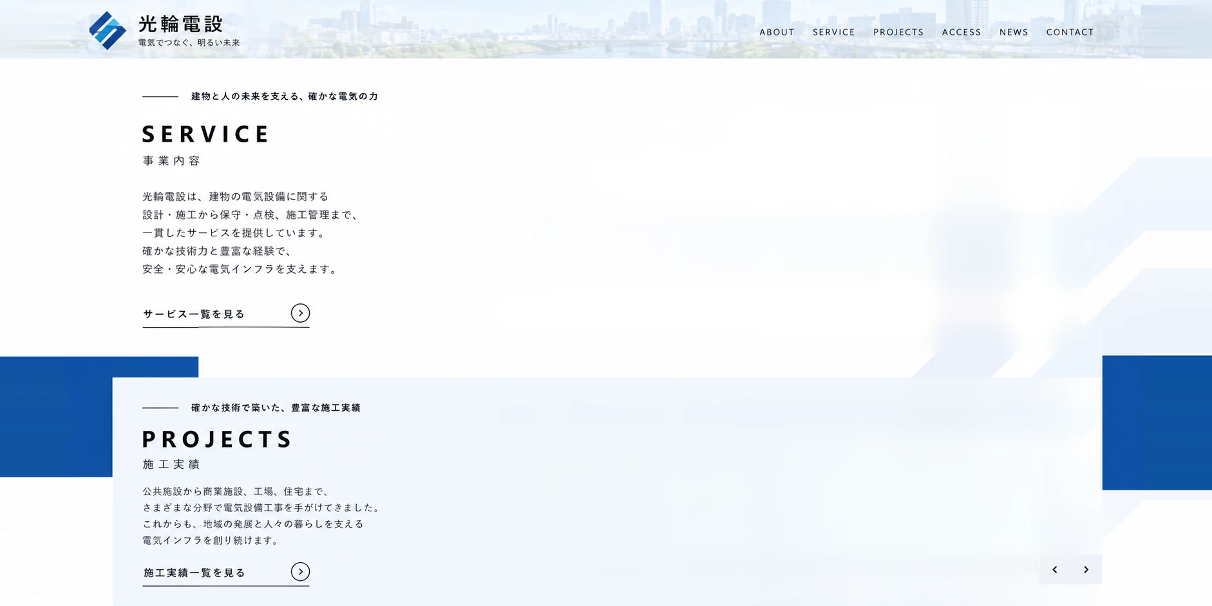Click the 事業内容 subheading
Viewport: 1212px width, 606px height.
pos(171,161)
